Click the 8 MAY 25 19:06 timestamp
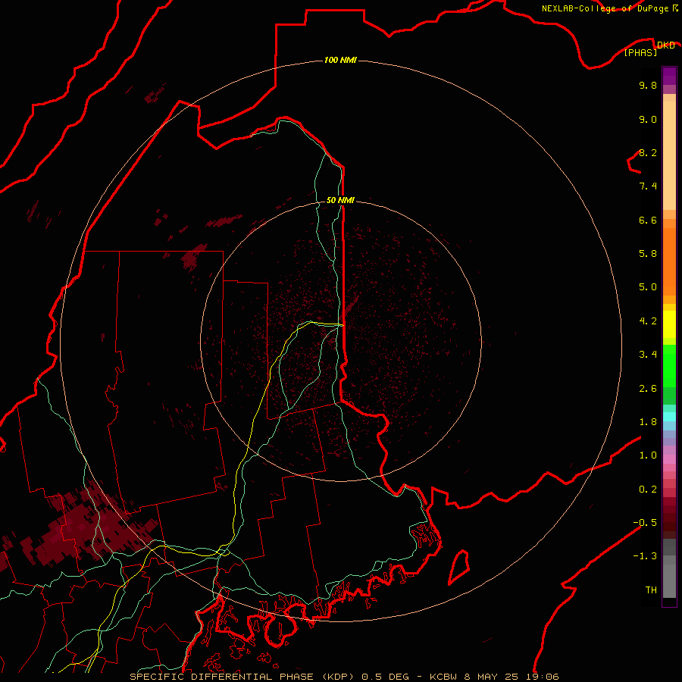 click(511, 677)
